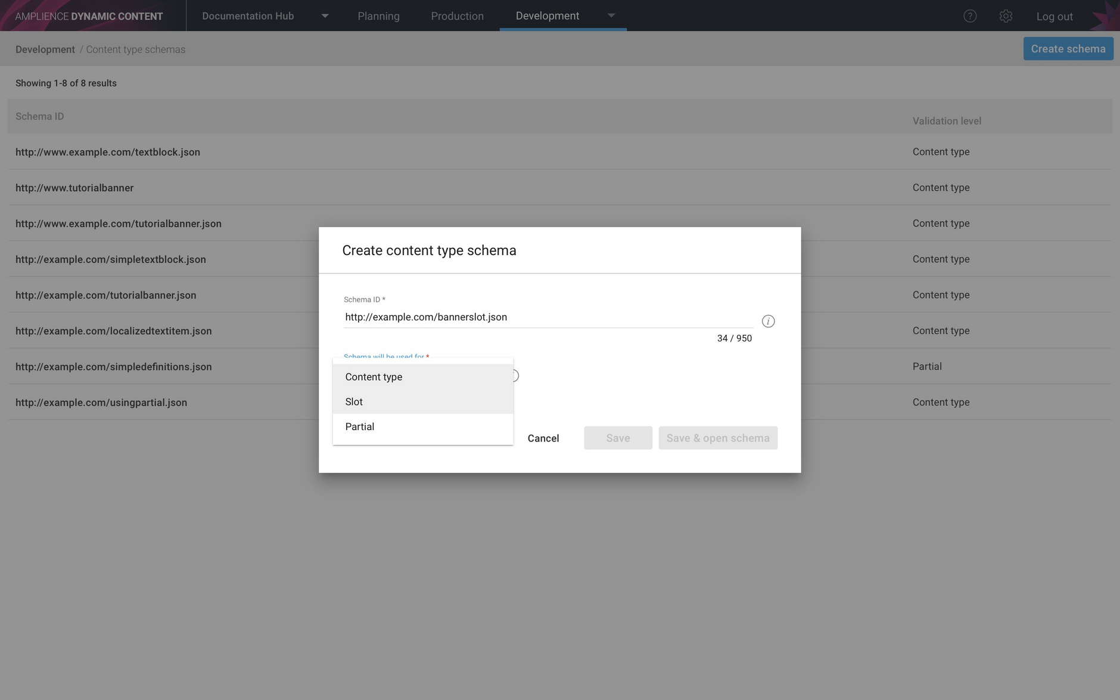Open the 'Schema will be used for' dropdown

385,356
